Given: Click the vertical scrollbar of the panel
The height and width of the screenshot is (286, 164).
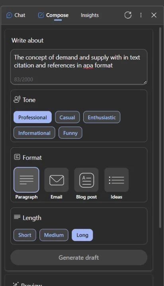Looking at the screenshot, I should point(160,128).
